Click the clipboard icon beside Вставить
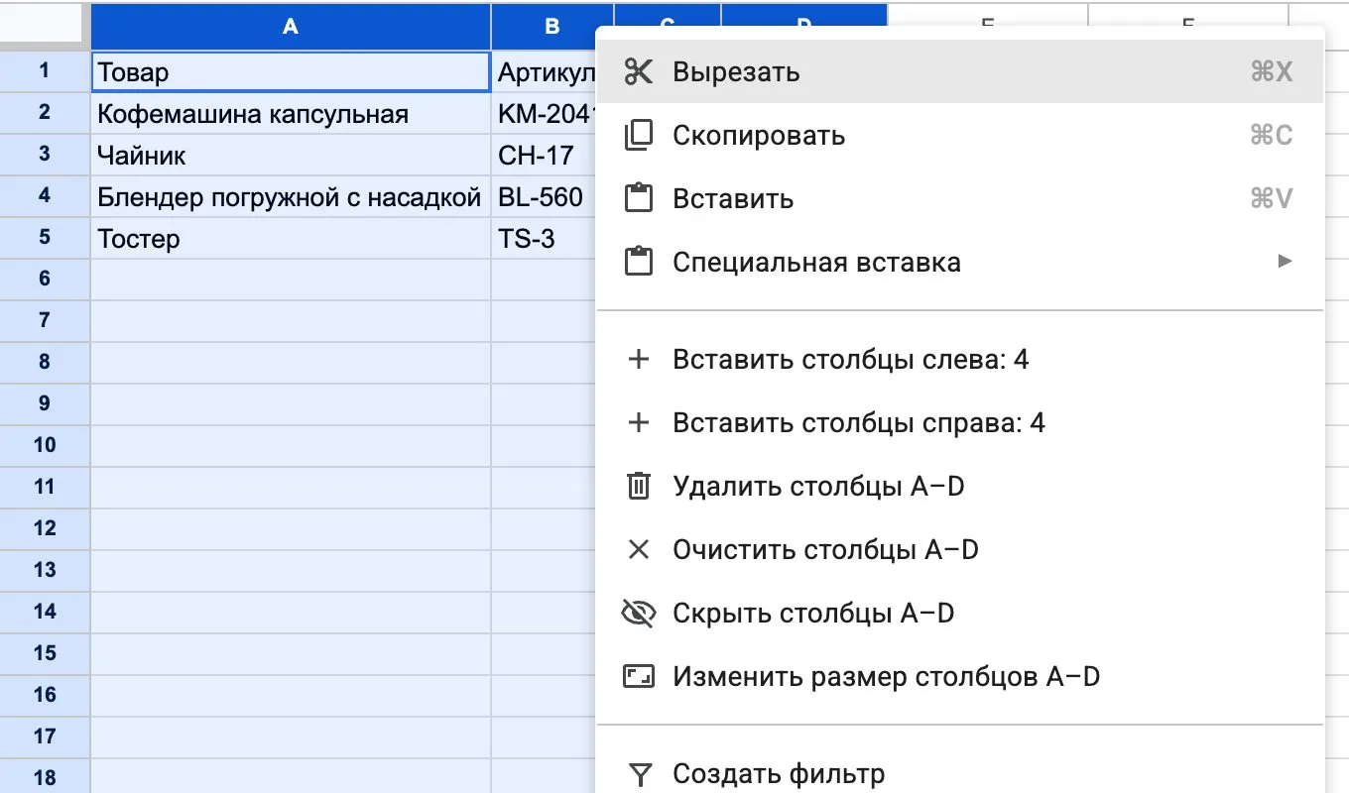Image resolution: width=1349 pixels, height=793 pixels. coord(639,198)
